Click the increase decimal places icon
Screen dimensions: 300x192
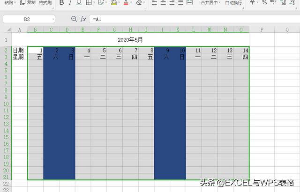coord(283,2)
